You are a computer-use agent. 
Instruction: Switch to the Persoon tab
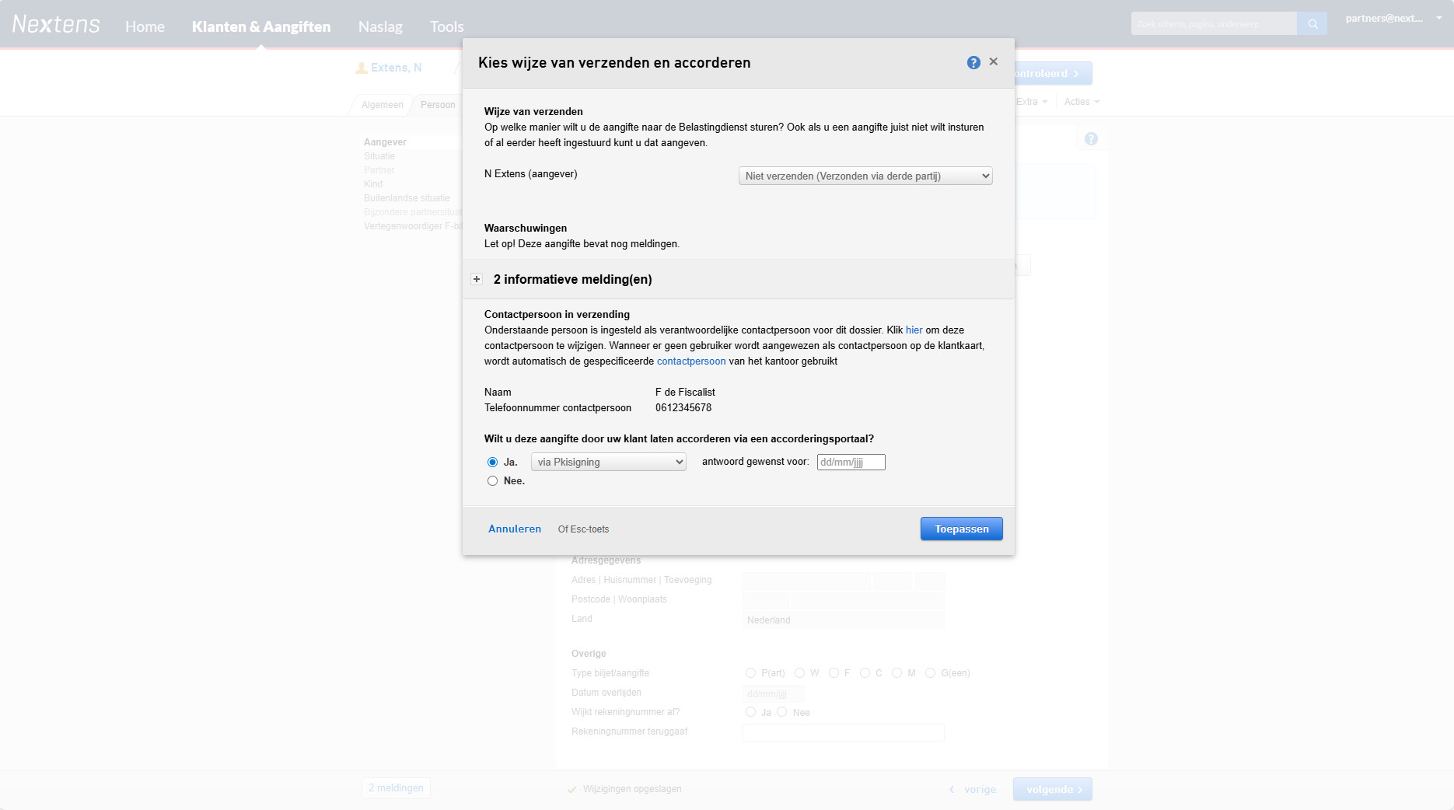click(437, 105)
